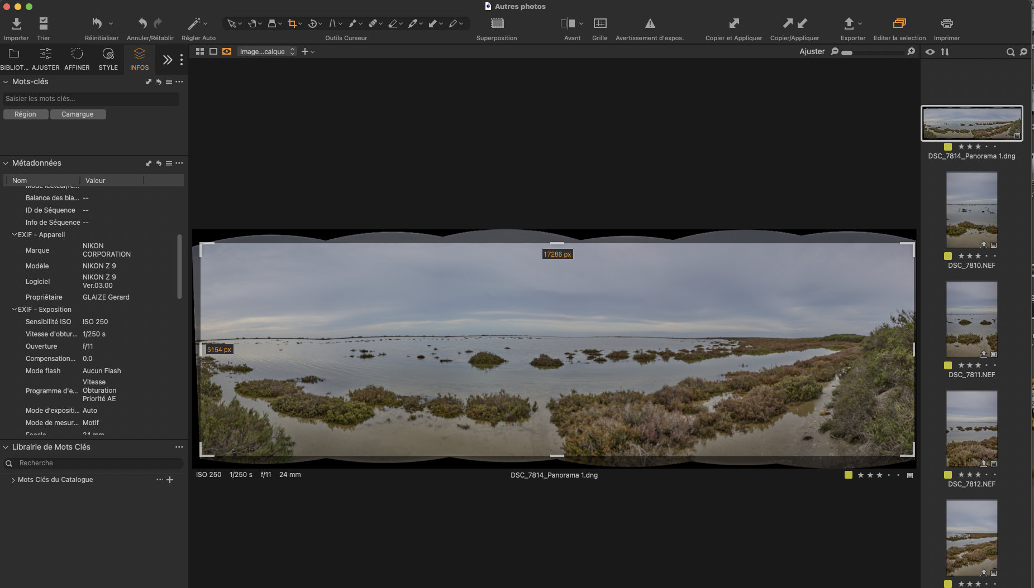
Task: Click the Importer download icon
Action: [x=16, y=23]
